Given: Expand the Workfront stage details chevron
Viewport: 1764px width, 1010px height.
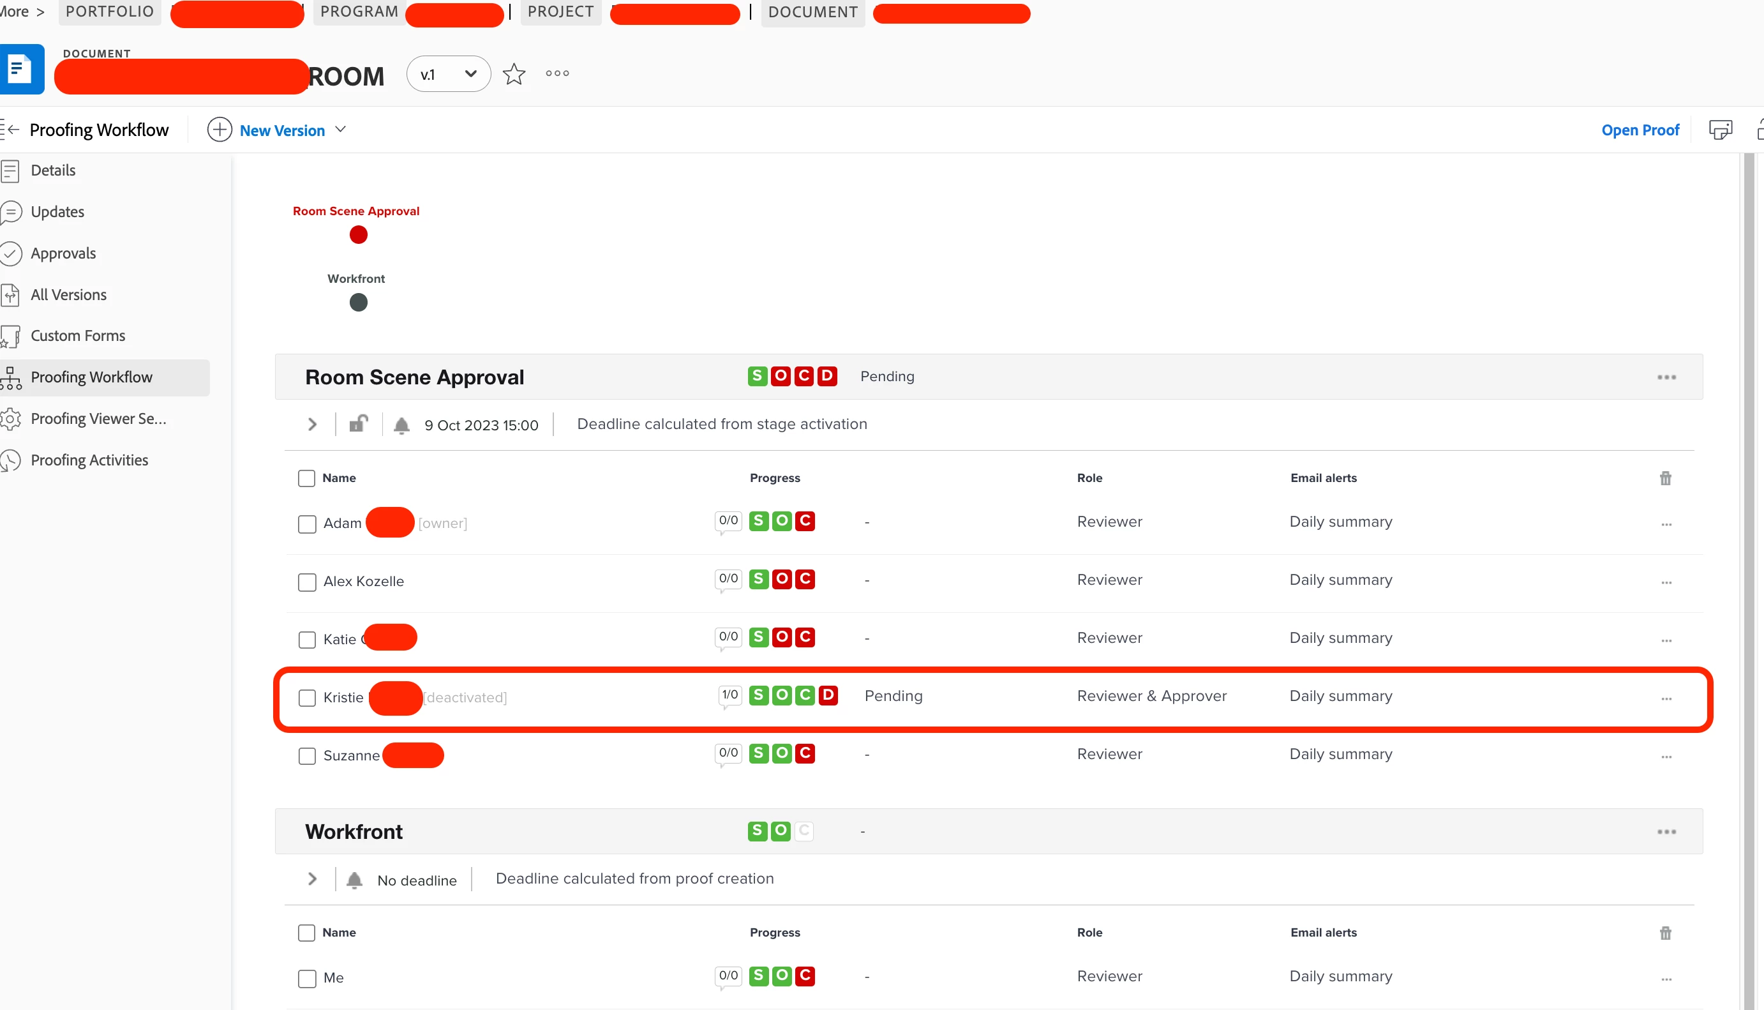Looking at the screenshot, I should click(x=312, y=880).
